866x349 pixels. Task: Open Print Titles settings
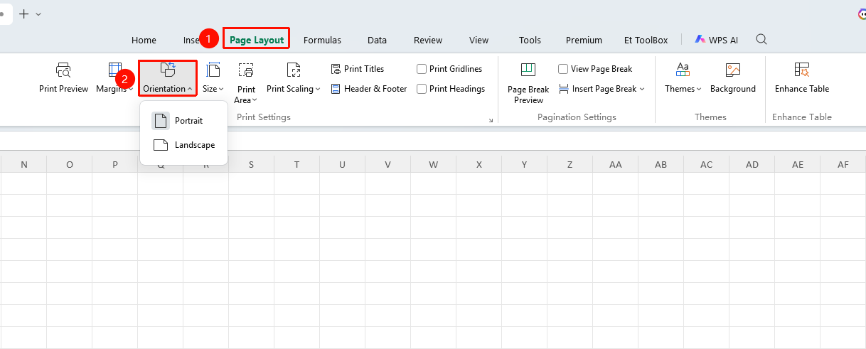(x=358, y=69)
